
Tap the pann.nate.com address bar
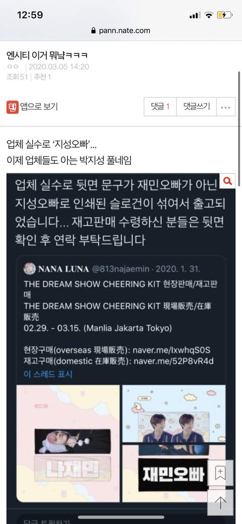pyautogui.click(x=120, y=31)
